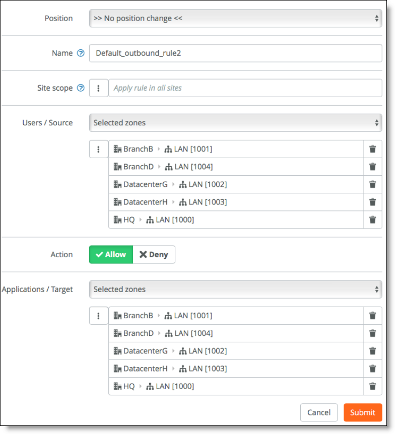Image resolution: width=395 pixels, height=434 pixels.
Task: Delete DatacenterG LAN [1002] from Users / Source
Action: tap(372, 184)
